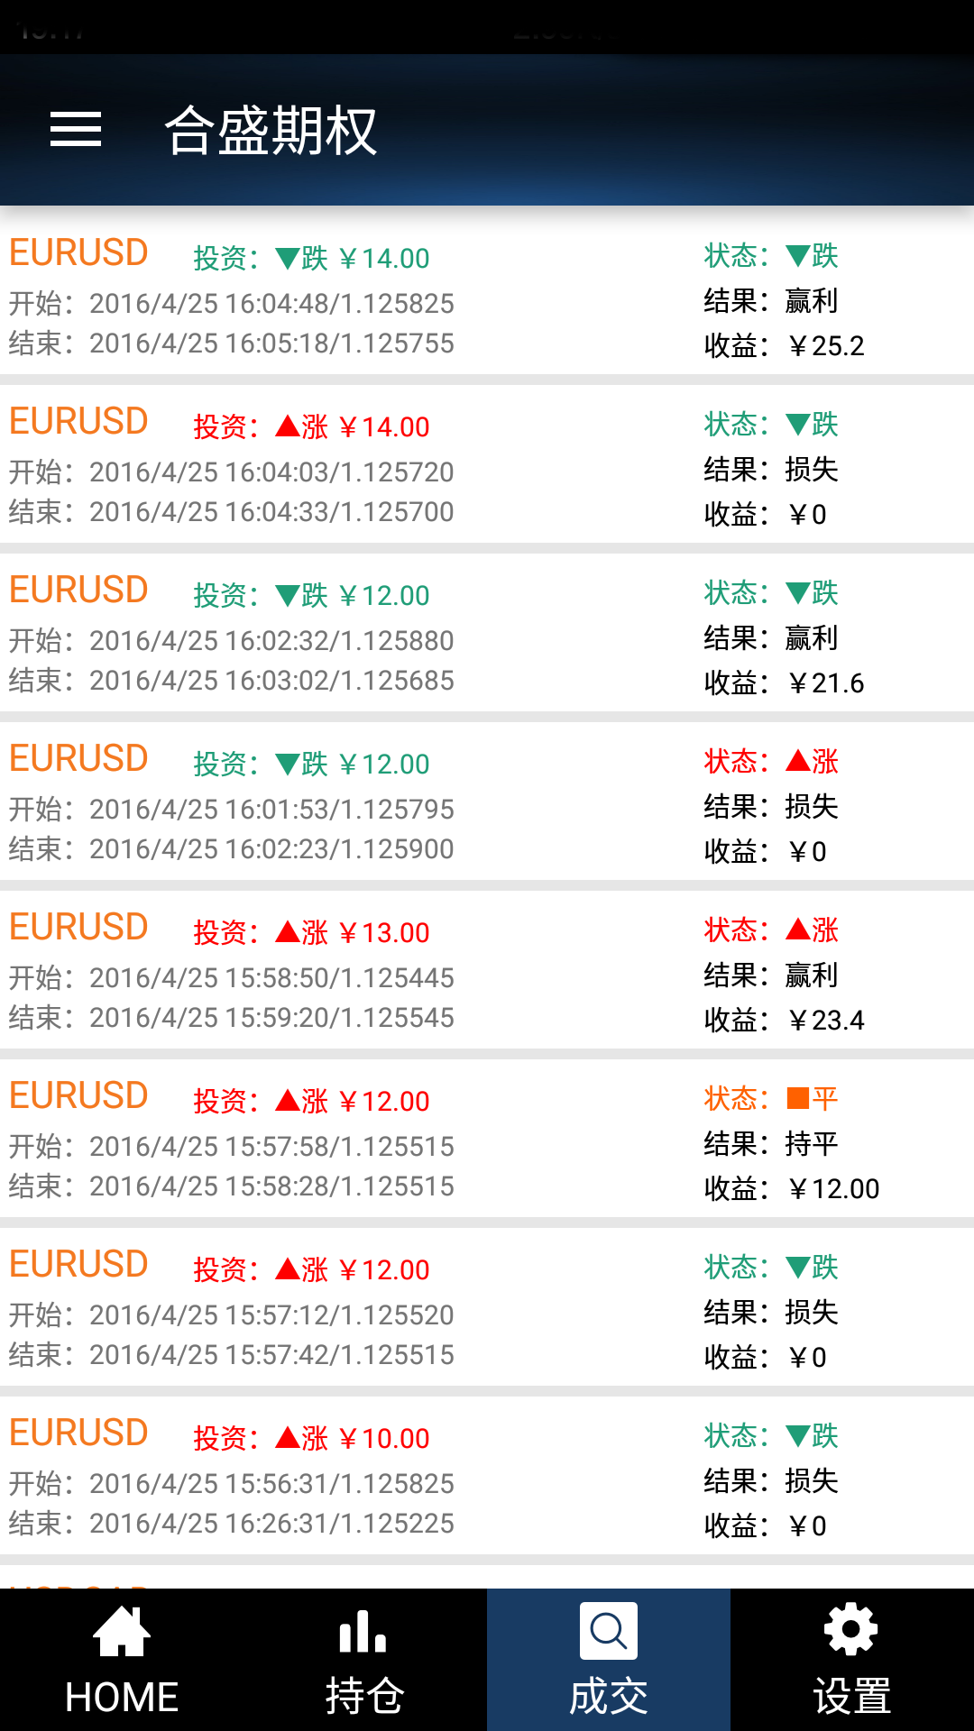Switch to the HOME tab
Viewport: 974px width, 1731px height.
(x=122, y=1660)
